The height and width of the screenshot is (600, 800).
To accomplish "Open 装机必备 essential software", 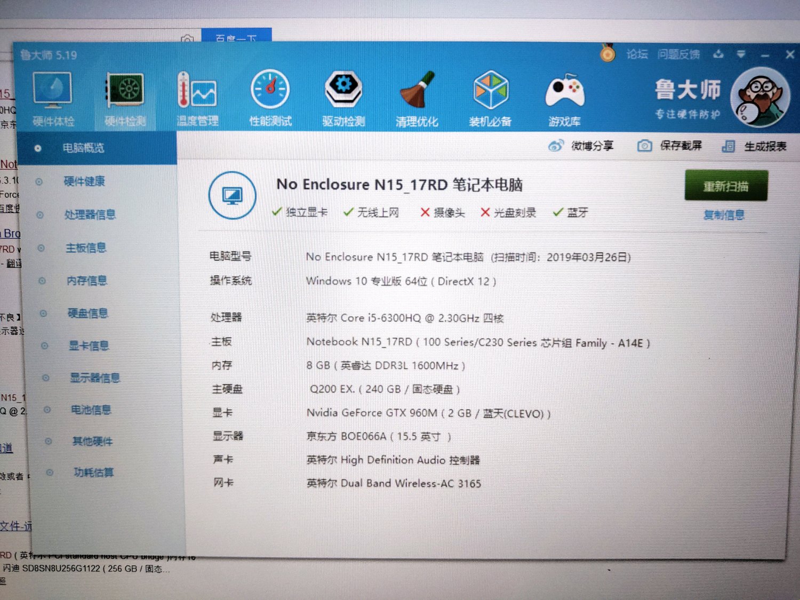I will pos(490,100).
